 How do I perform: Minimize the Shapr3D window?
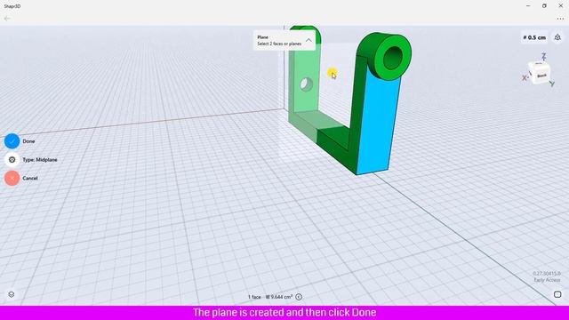[x=528, y=6]
